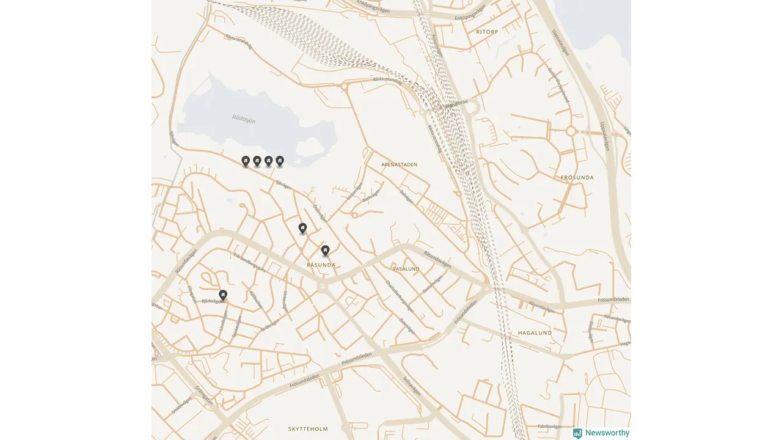Image resolution: width=782 pixels, height=440 pixels.
Task: Select the second house marker from left below Råstasjön
Action: [x=257, y=161]
